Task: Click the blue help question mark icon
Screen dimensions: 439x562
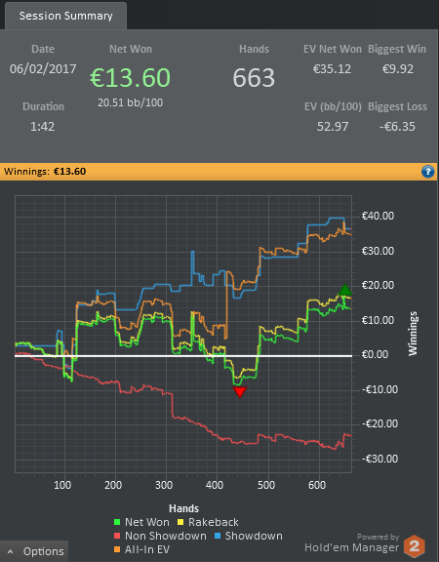Action: (x=427, y=172)
